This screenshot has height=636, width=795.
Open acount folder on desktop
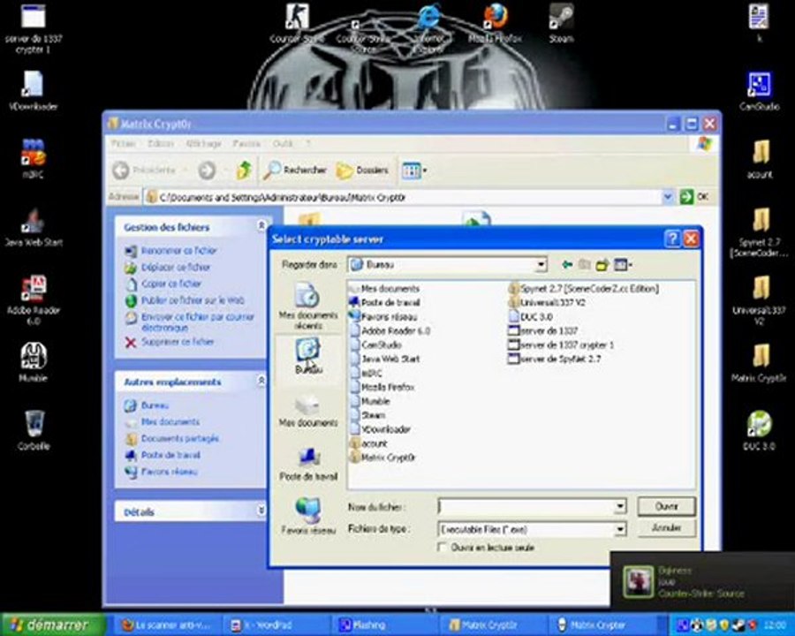[x=760, y=159]
